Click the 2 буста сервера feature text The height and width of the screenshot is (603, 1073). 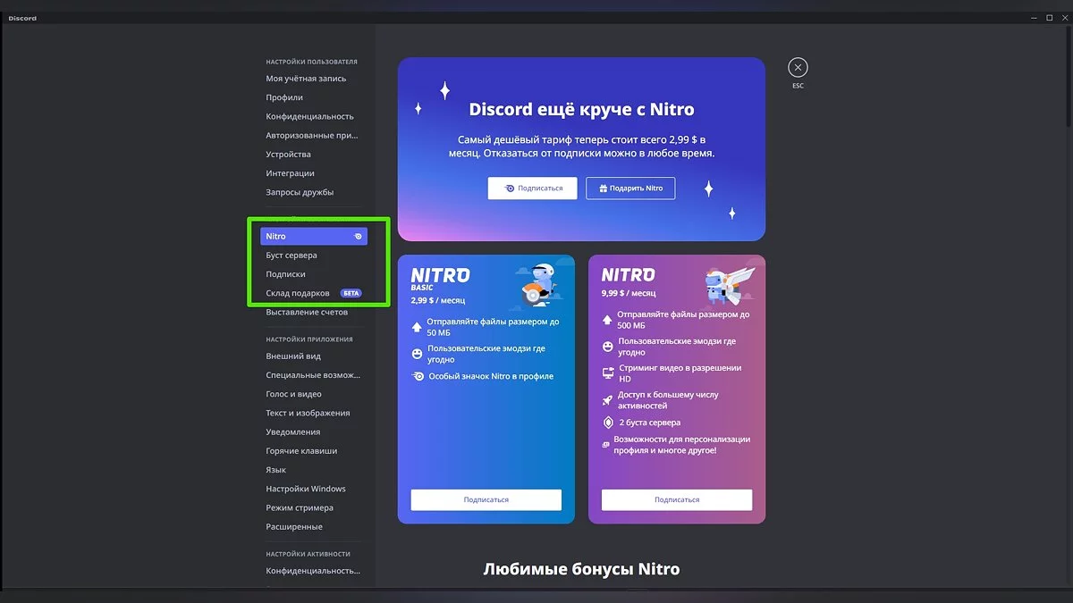(x=649, y=423)
